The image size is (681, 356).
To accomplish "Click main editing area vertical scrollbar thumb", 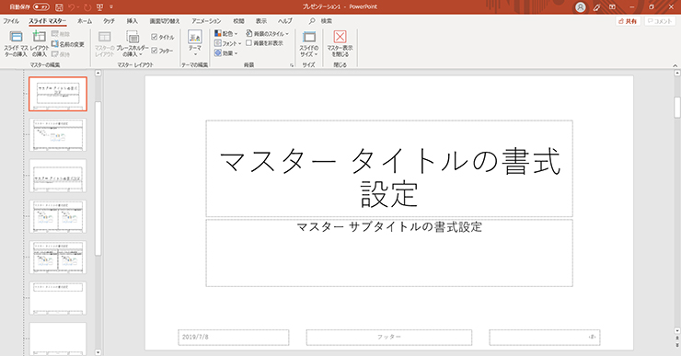I will tap(676, 108).
